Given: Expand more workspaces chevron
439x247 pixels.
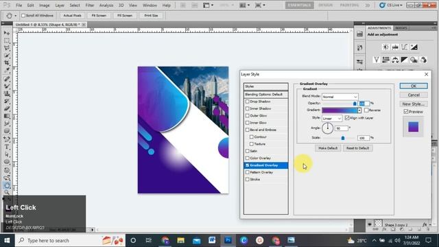Looking at the screenshot, I should click(368, 5).
